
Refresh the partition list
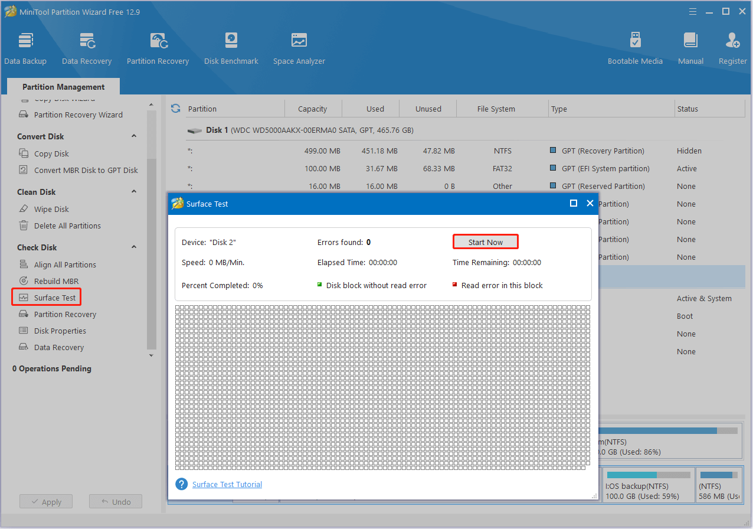[175, 109]
